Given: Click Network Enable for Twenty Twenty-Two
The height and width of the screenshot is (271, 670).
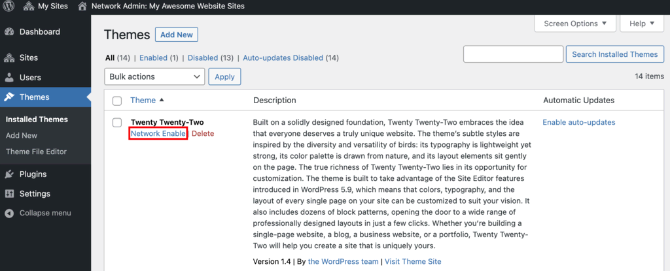Looking at the screenshot, I should (158, 134).
